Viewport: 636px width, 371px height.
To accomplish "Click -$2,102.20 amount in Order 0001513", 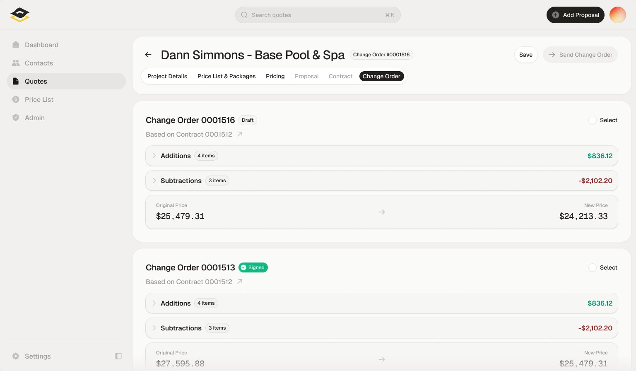I will (595, 328).
